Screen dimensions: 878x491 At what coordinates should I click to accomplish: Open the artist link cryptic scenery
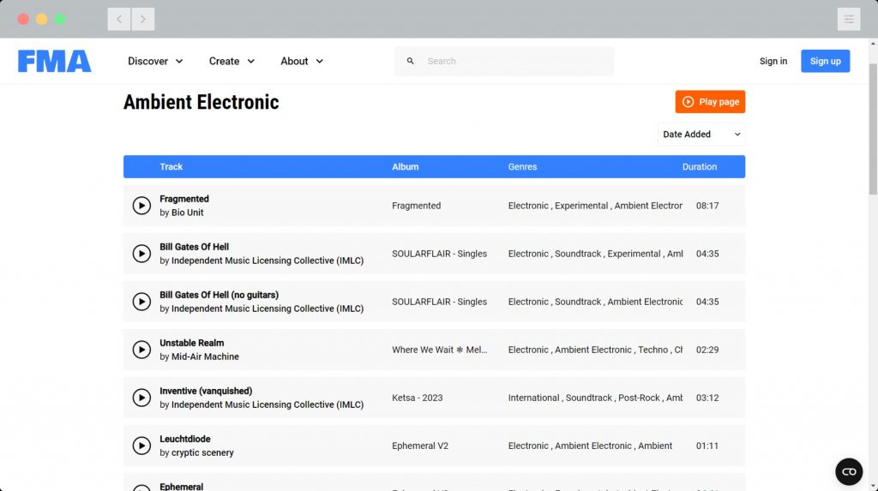(x=202, y=452)
